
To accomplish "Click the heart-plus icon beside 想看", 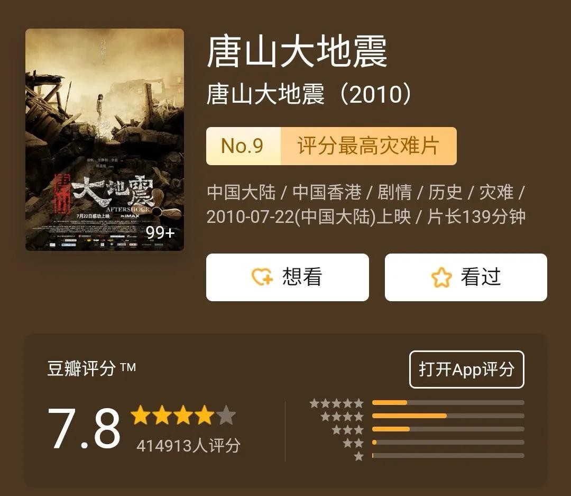I will pyautogui.click(x=262, y=277).
